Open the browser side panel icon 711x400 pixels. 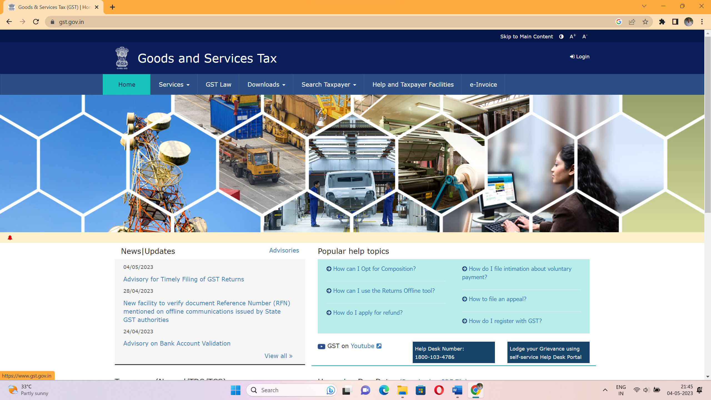(x=675, y=22)
